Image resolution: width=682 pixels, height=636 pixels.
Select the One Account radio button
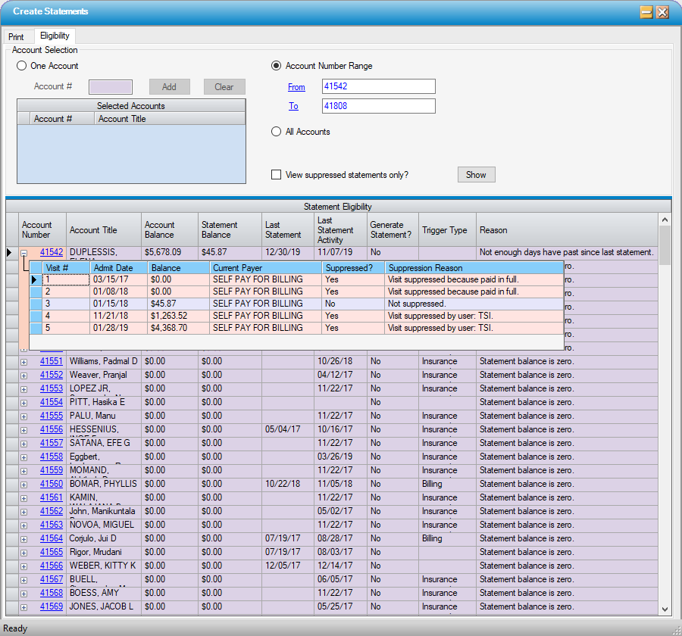(x=22, y=66)
